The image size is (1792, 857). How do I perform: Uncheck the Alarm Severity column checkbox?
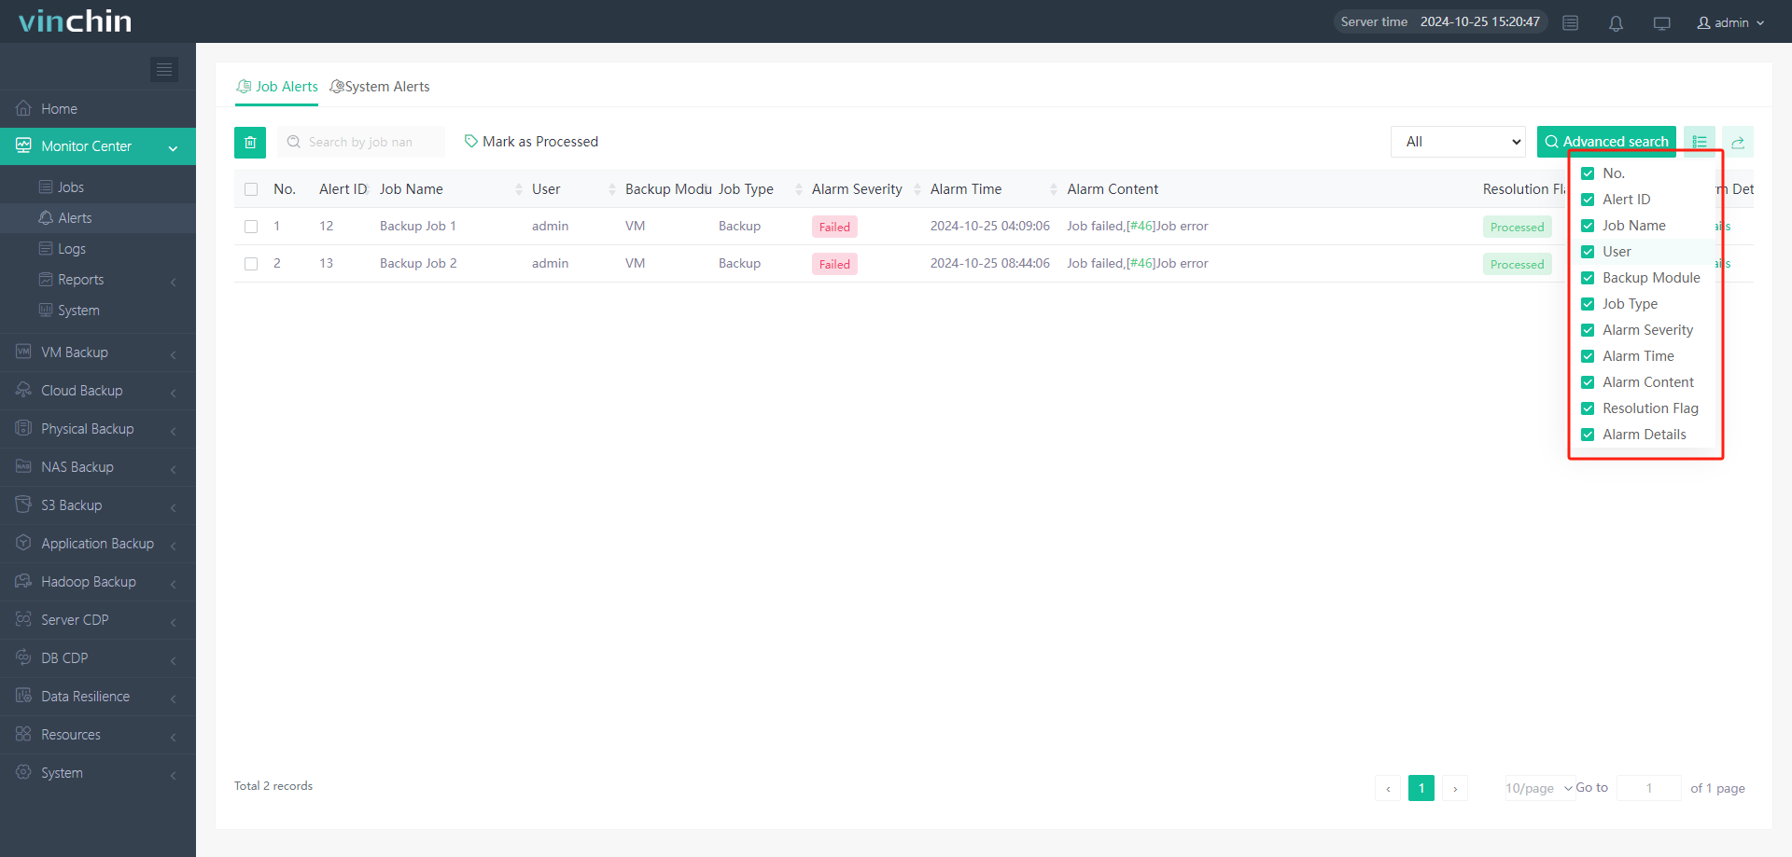pyautogui.click(x=1588, y=330)
